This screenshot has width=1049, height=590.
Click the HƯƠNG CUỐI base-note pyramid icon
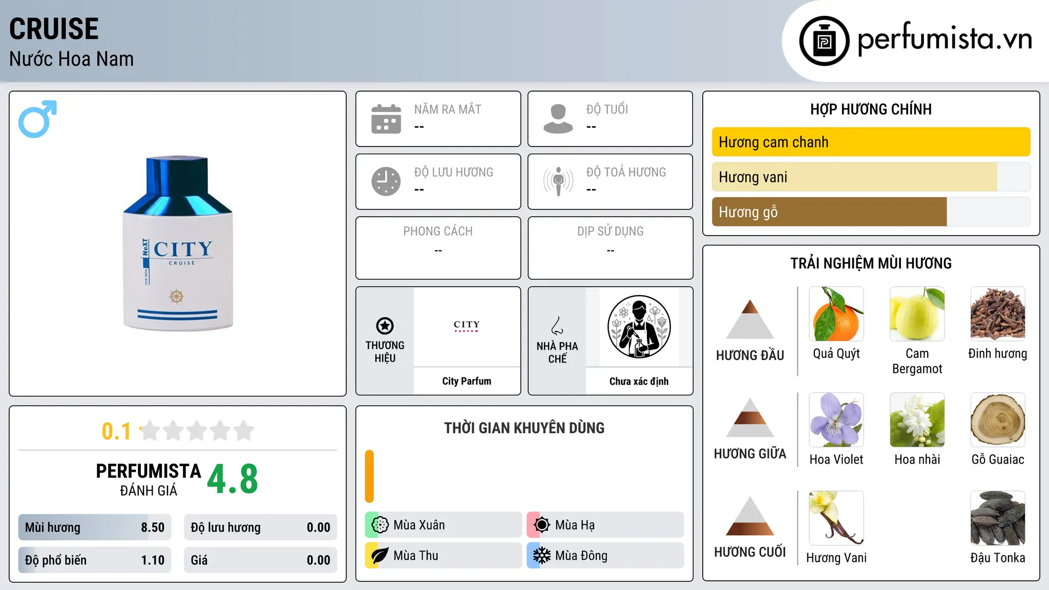point(750,516)
